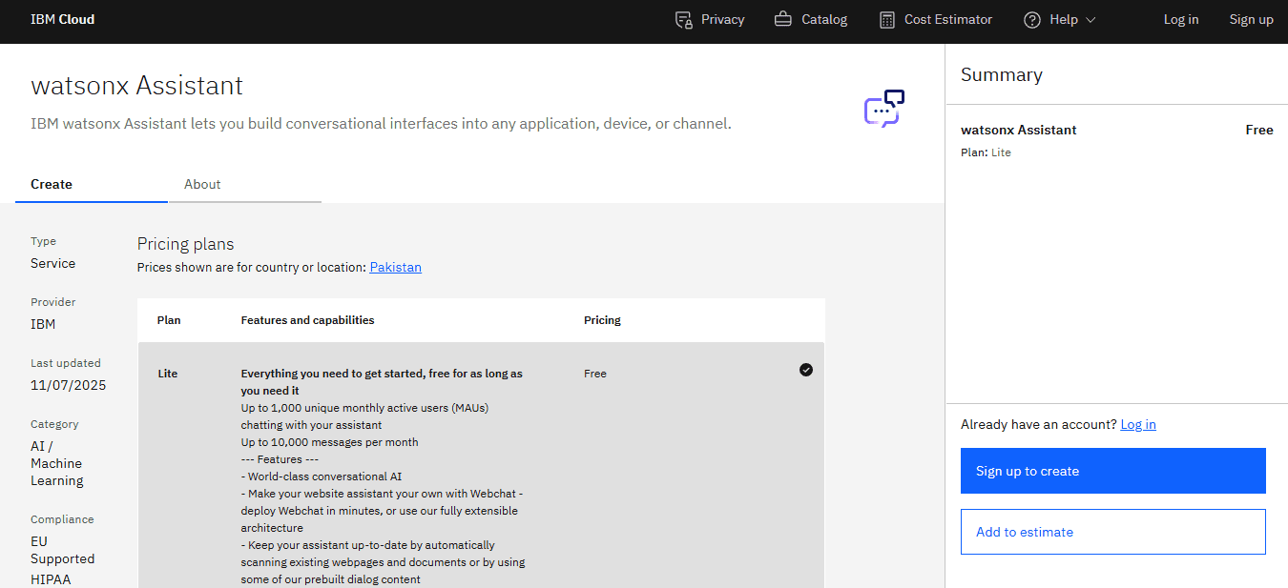Click the World-class conversational AI feature line
The image size is (1288, 588).
(x=321, y=476)
